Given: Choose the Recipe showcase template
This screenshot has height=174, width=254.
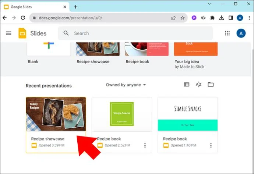Looking at the screenshot, I should tap(98, 49).
